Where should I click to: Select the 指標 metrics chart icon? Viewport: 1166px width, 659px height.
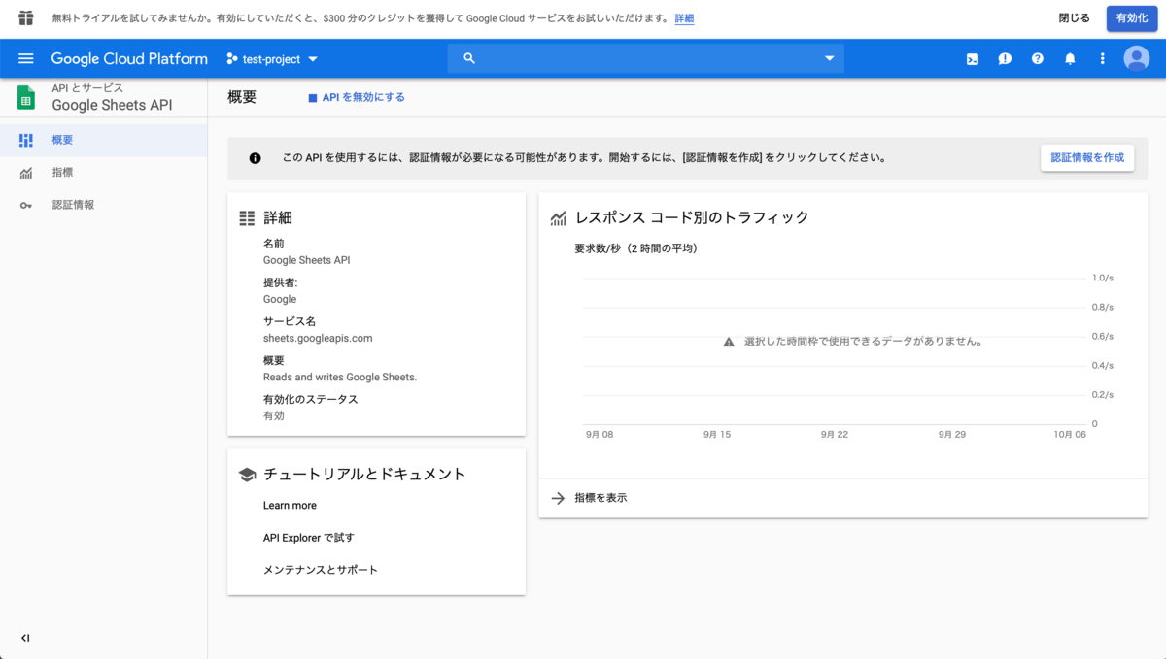pyautogui.click(x=26, y=172)
